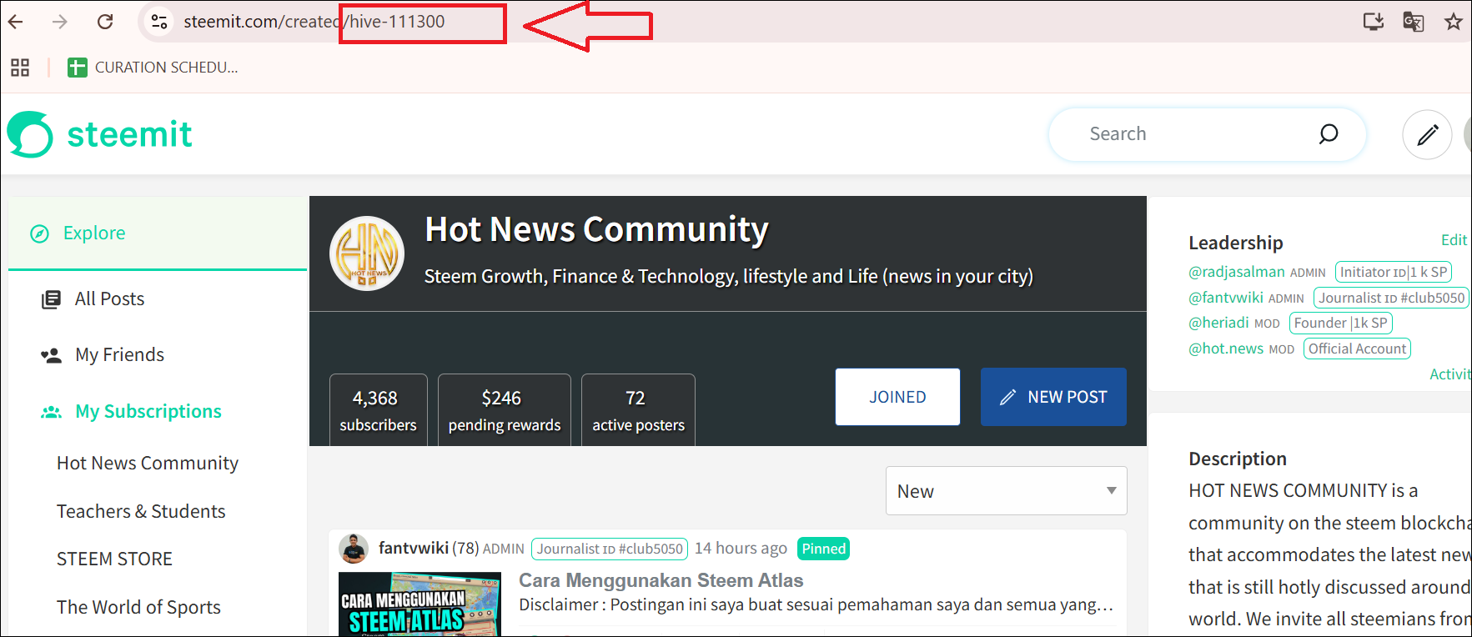Click Edit link in Leadership panel
The height and width of the screenshot is (637, 1472).
click(1454, 240)
